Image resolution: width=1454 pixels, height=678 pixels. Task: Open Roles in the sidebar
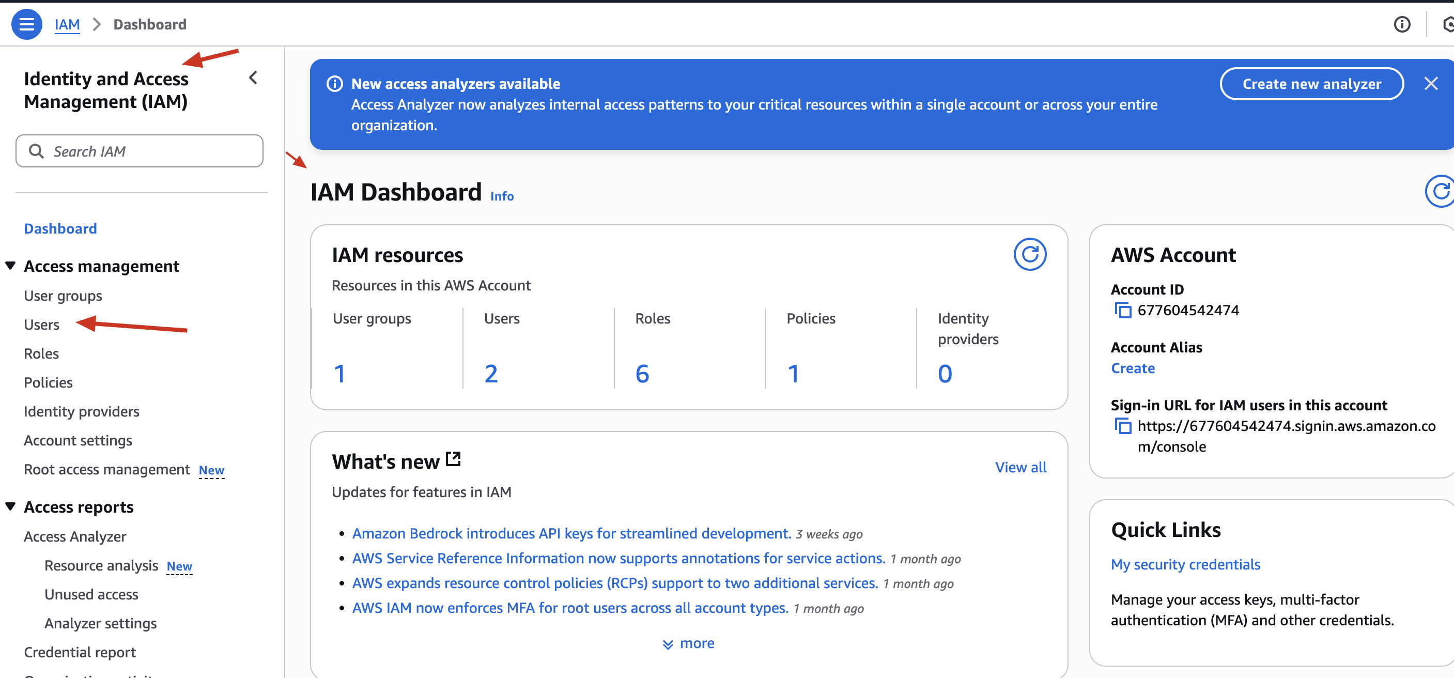click(41, 353)
